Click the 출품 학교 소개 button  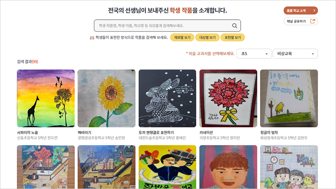point(301,10)
